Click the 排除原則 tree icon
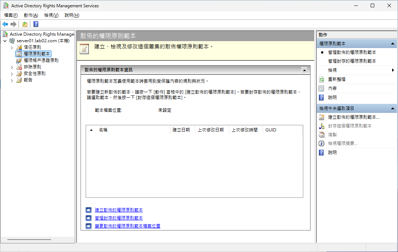The width and height of the screenshot is (398, 252). click(19, 67)
